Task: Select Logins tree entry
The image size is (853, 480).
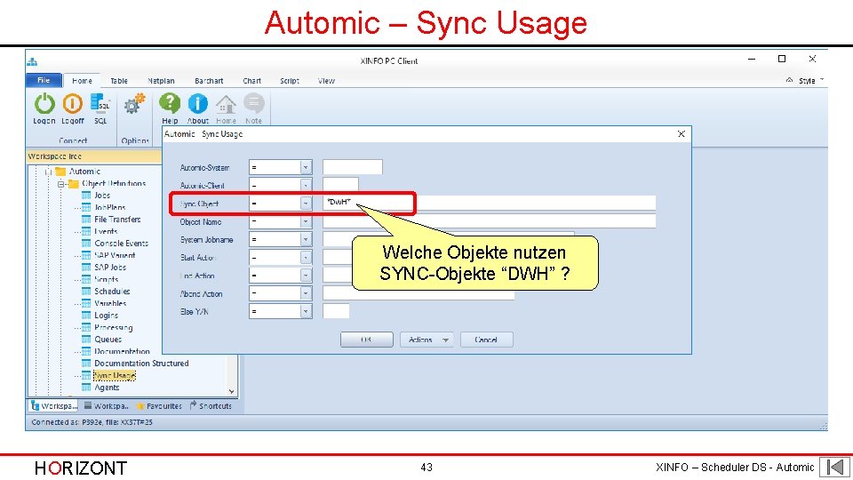Action: coord(106,315)
